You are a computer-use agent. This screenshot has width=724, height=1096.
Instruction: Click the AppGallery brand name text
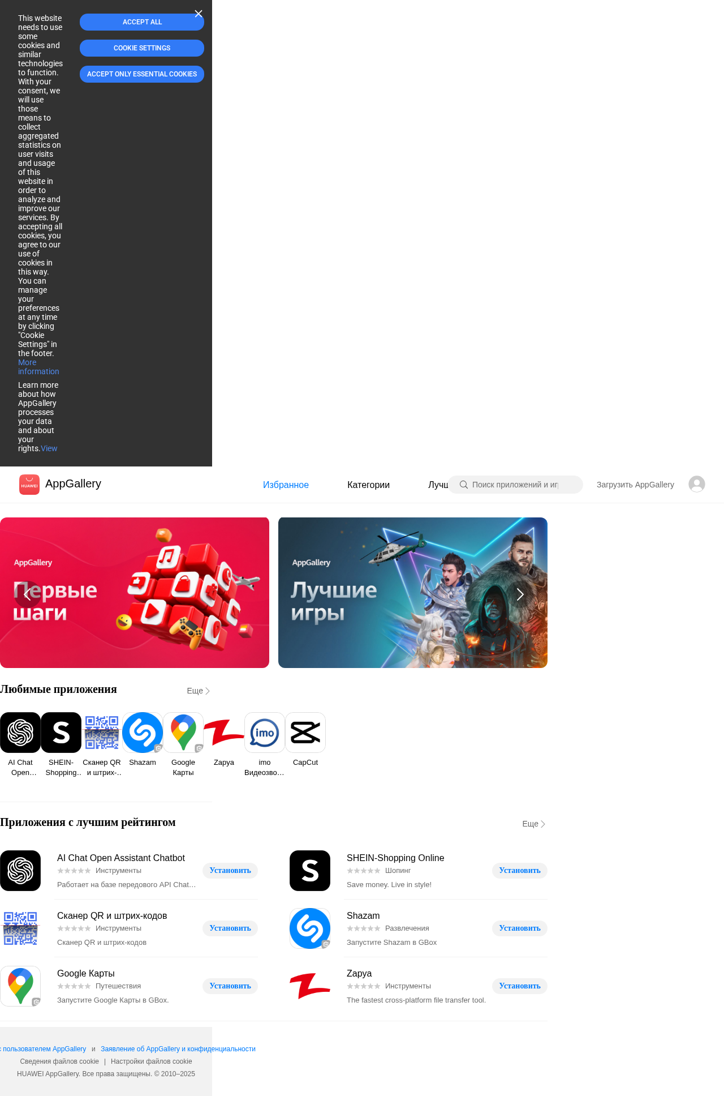coord(73,483)
